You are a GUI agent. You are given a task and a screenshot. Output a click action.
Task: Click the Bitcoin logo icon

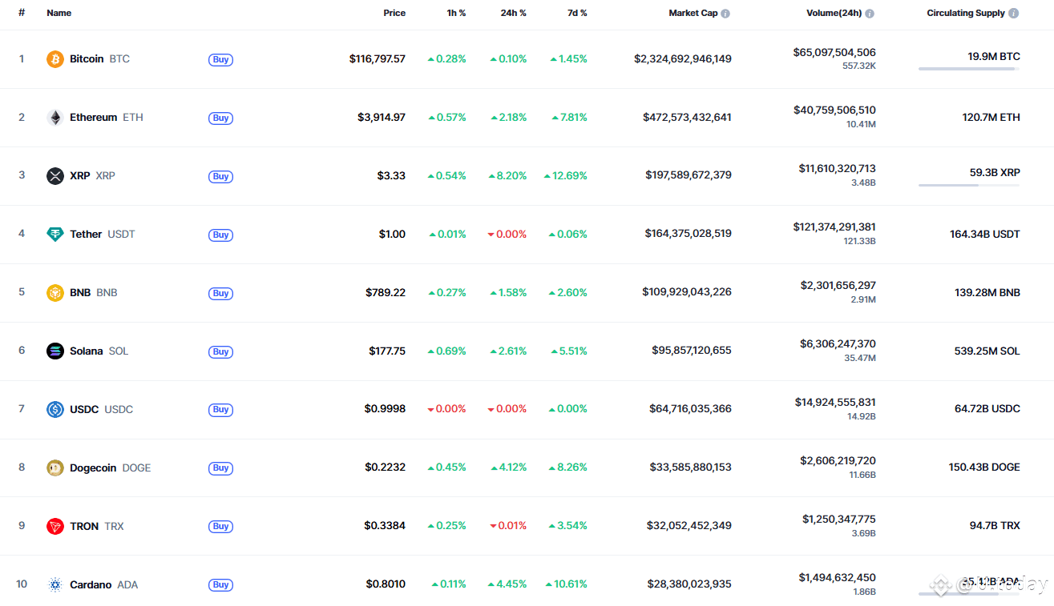pyautogui.click(x=55, y=59)
